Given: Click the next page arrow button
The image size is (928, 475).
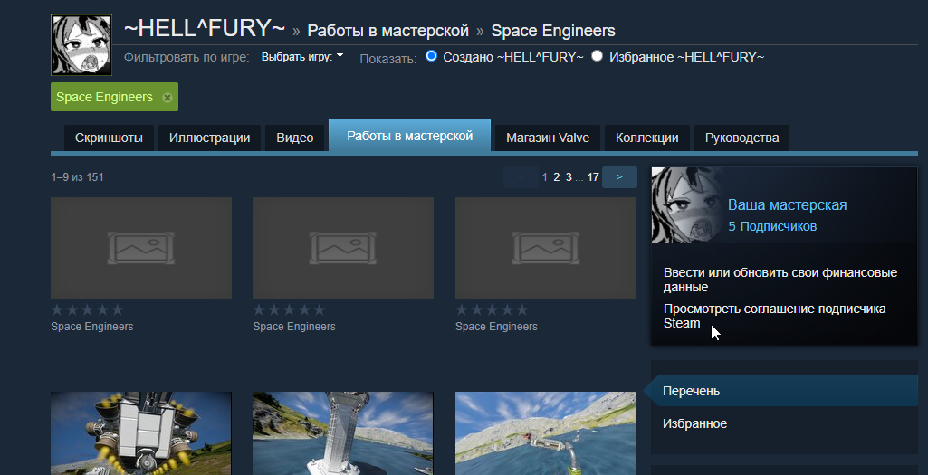Looking at the screenshot, I should [x=619, y=176].
